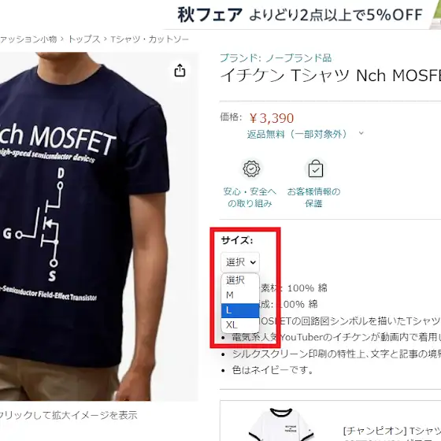Select size XL from dropdown list

click(240, 324)
